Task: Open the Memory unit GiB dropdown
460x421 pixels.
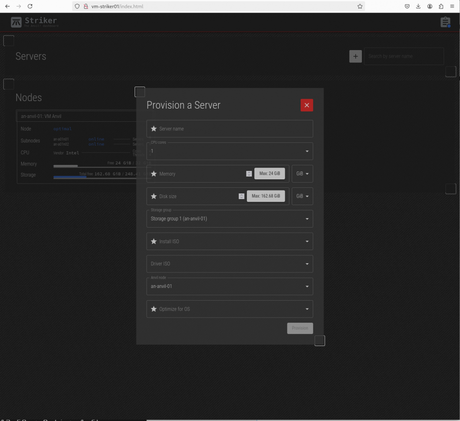Action: point(302,174)
